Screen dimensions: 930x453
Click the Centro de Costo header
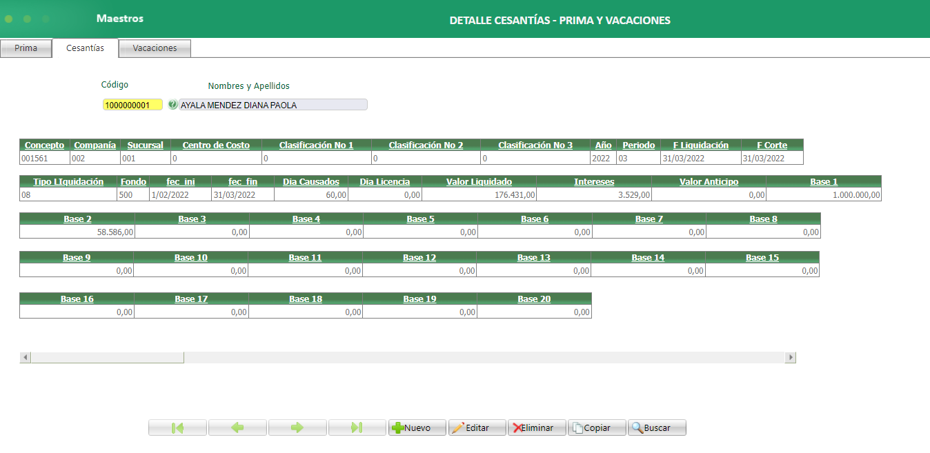[216, 145]
